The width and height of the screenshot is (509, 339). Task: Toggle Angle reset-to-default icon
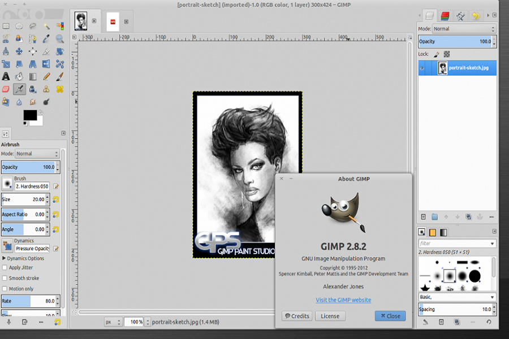pos(56,229)
